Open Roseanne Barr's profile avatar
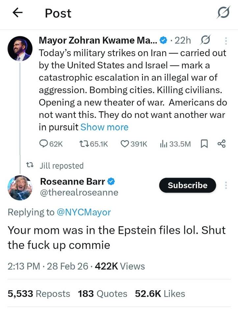Viewport: 238px width, 317px height. pos(20,188)
